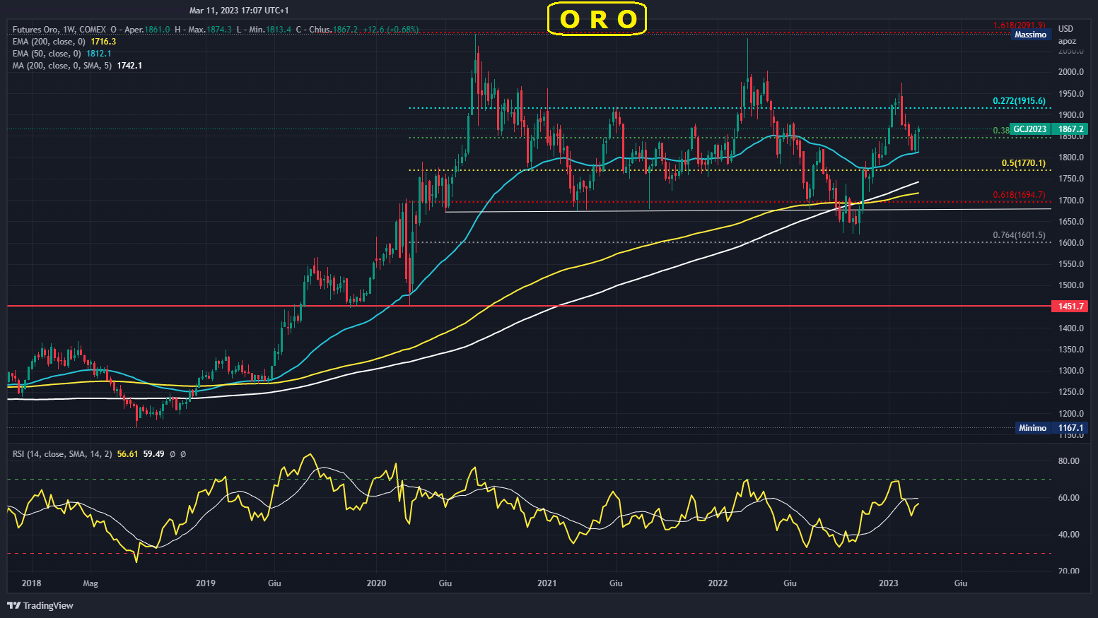Click the 2023 label on the time axis
1098x618 pixels.
pos(888,583)
